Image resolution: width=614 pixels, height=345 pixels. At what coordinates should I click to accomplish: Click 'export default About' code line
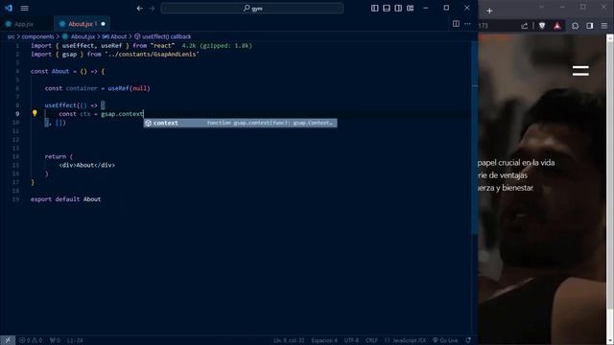[x=66, y=199]
